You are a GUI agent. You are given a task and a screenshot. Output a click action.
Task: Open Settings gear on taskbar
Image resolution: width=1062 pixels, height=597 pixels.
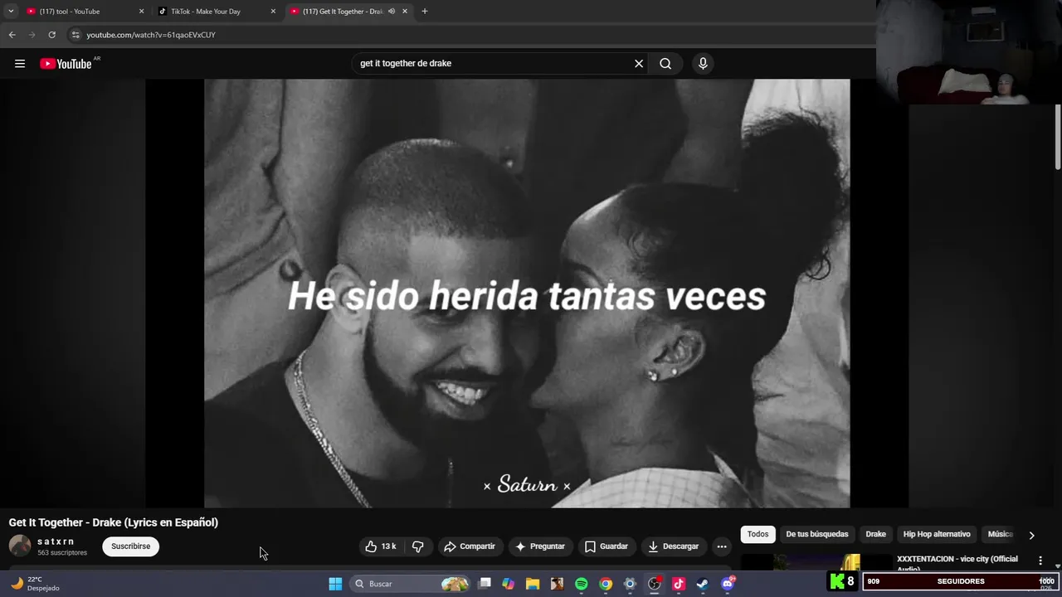(x=630, y=584)
